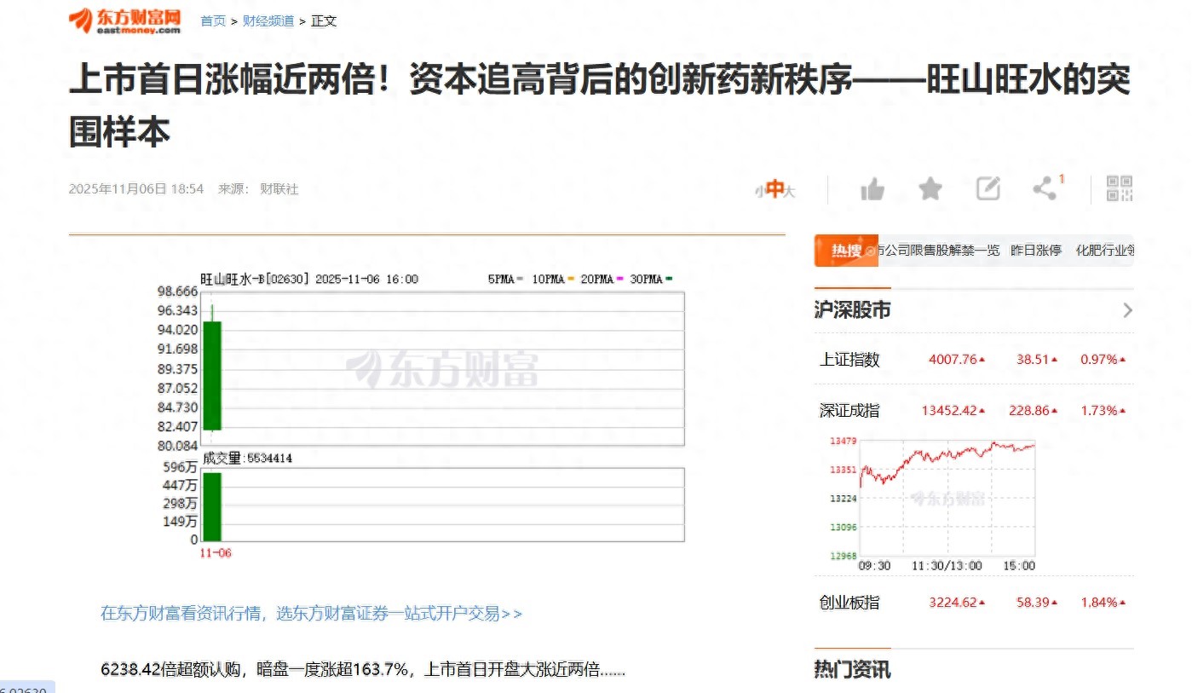The image size is (1192, 693).
Task: Set font size to medium 中
Action: (774, 189)
